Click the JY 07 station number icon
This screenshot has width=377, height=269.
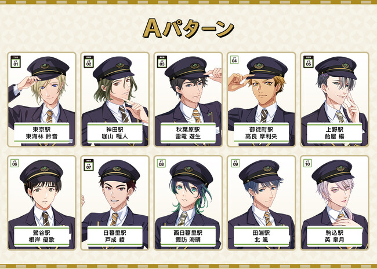89,165
